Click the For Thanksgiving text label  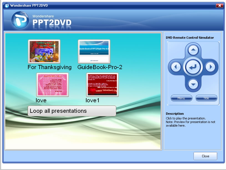50,67
